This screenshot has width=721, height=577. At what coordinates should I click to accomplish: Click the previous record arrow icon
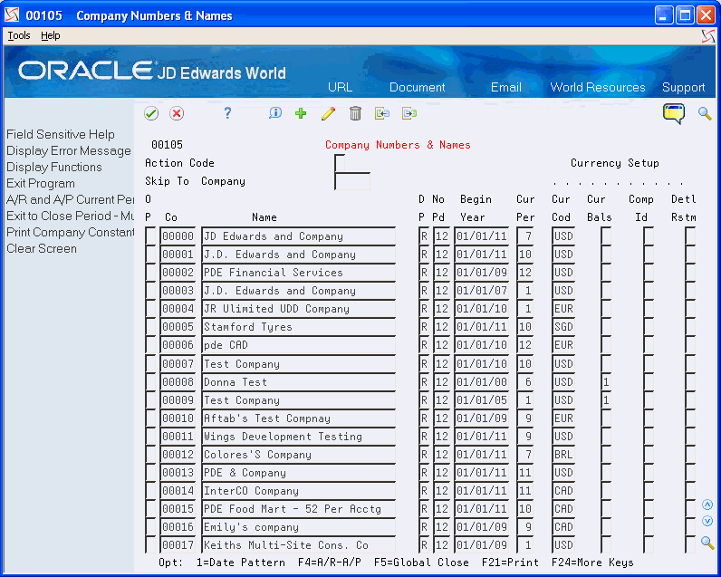tap(381, 113)
